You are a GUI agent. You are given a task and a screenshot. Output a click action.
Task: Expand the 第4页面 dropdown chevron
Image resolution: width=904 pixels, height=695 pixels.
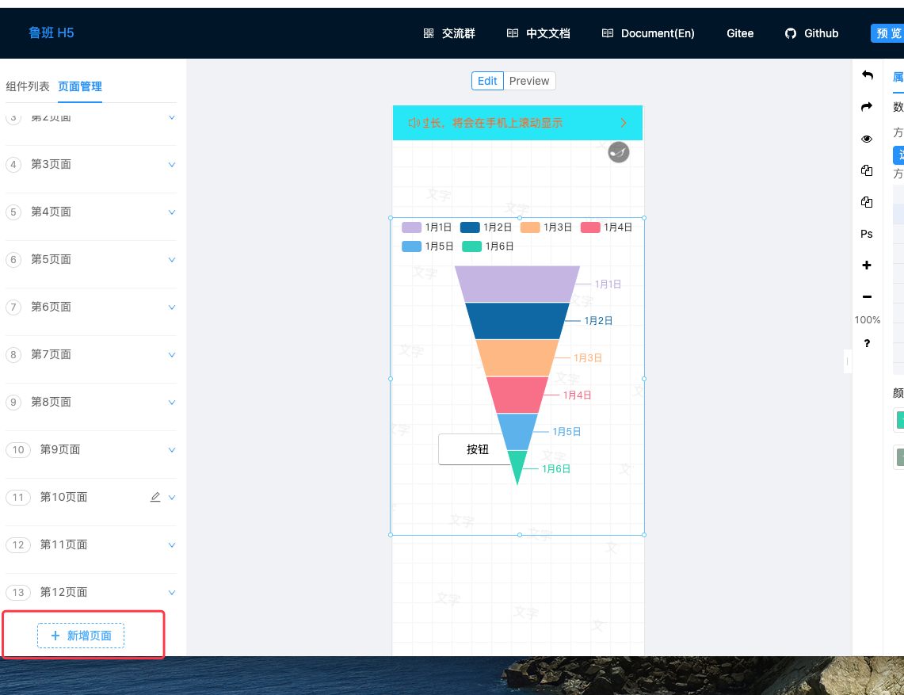[172, 212]
